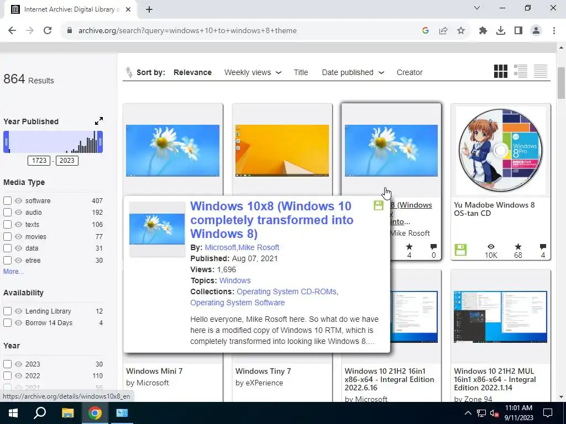Bookmark this page with star icon

tap(461, 31)
